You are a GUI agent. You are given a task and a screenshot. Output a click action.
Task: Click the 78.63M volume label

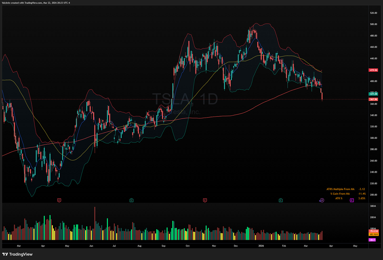[374, 231]
